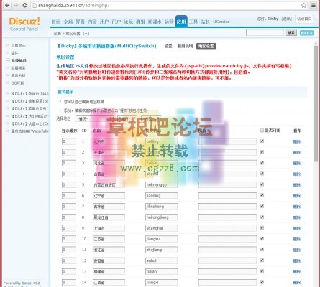Click the 退出 logout link
The height and width of the screenshot is (287, 320).
point(287,19)
